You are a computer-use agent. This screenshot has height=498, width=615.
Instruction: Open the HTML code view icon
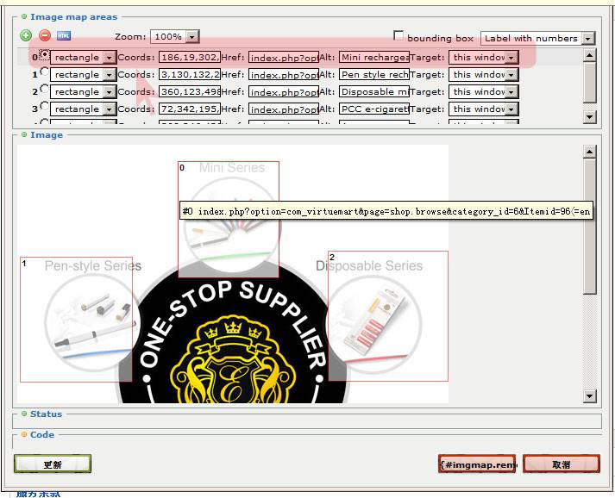point(64,36)
